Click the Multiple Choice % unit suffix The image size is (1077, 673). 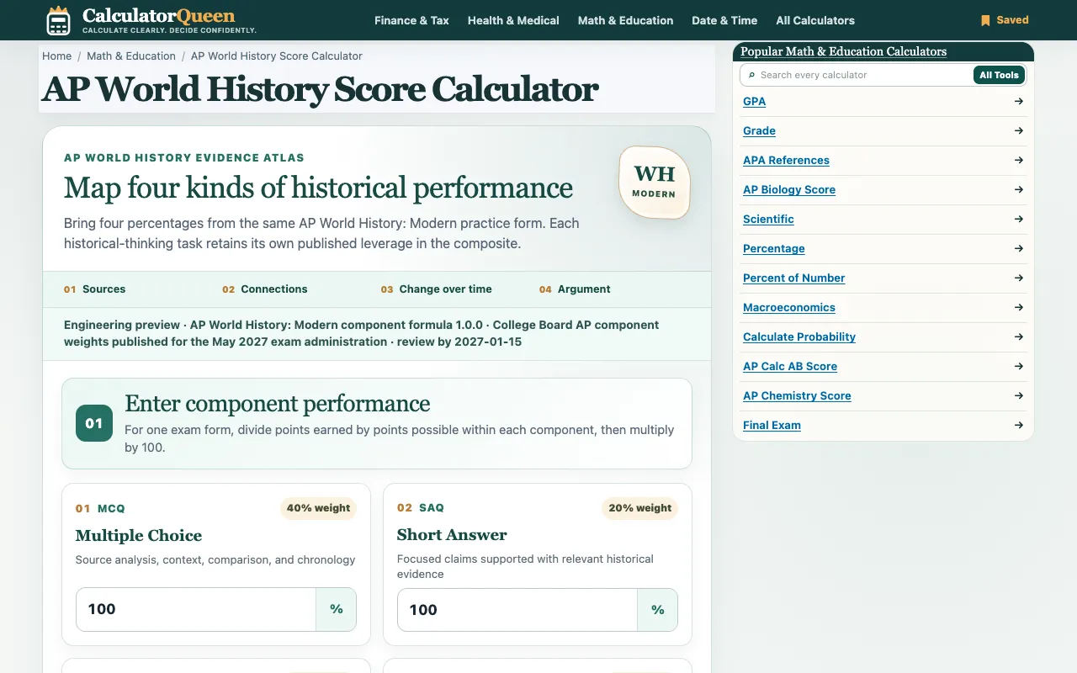[x=337, y=609]
